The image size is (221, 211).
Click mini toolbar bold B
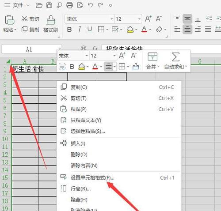[x=72, y=67]
